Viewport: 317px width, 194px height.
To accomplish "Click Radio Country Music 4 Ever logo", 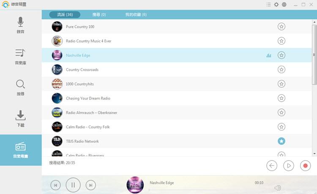I will click(x=57, y=41).
